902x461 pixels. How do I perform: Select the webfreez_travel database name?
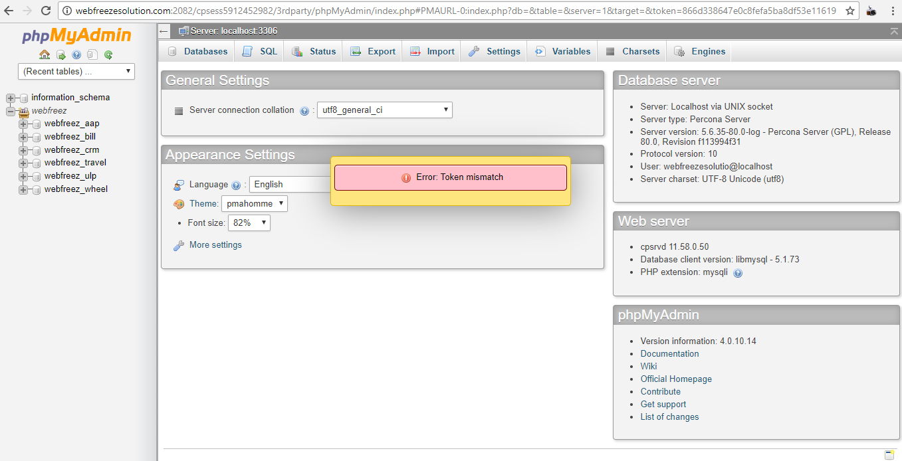pos(75,163)
